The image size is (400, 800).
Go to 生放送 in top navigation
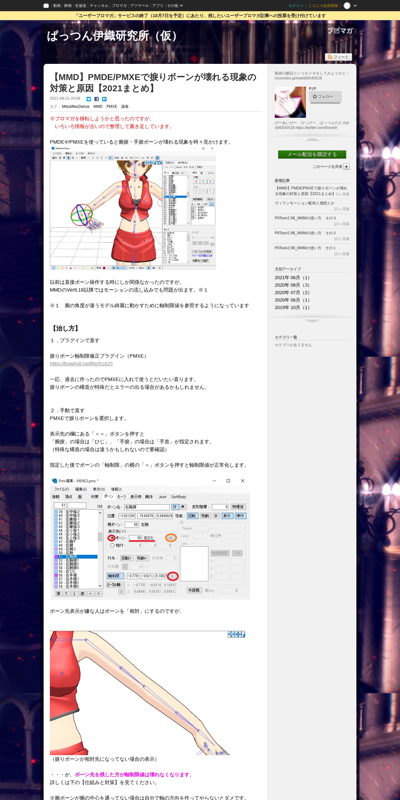pyautogui.click(x=81, y=6)
